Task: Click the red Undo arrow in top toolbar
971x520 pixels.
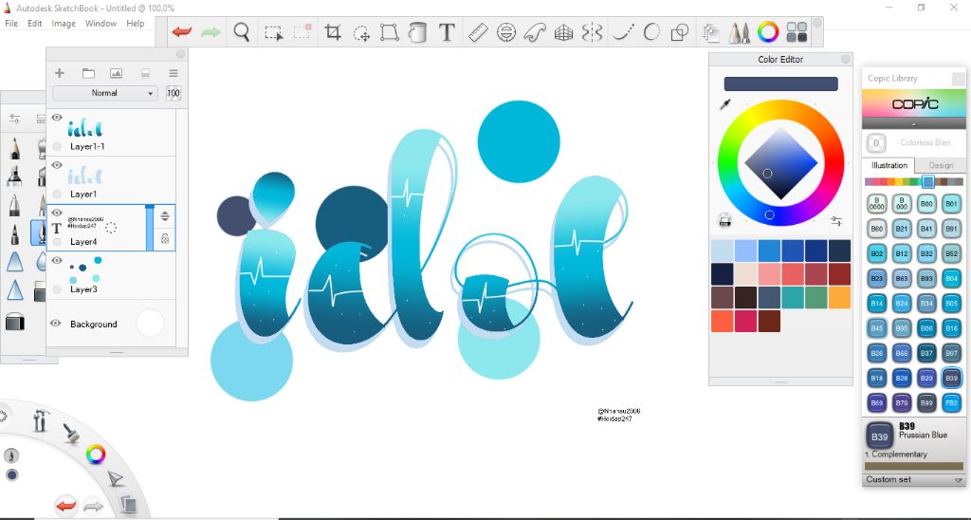Action: point(182,31)
